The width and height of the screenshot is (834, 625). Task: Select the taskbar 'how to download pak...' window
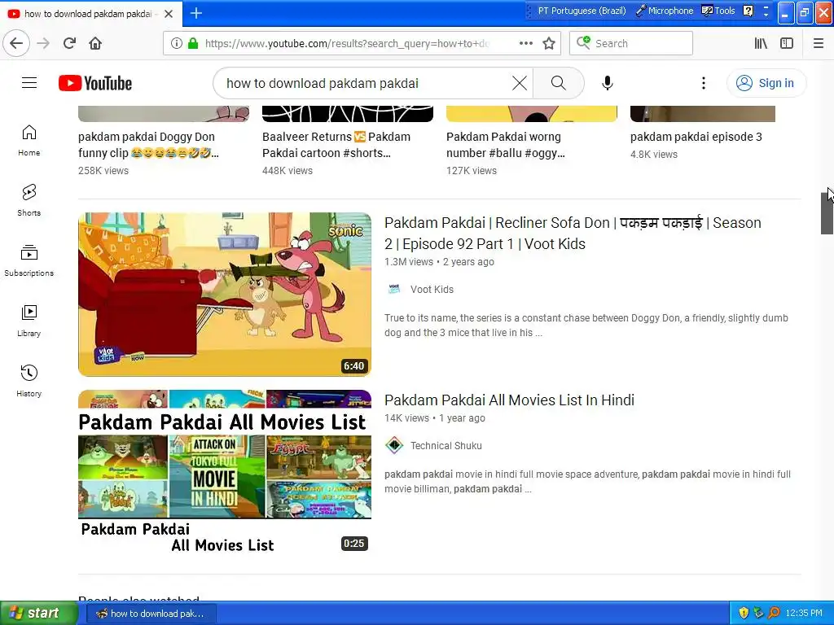pyautogui.click(x=150, y=614)
